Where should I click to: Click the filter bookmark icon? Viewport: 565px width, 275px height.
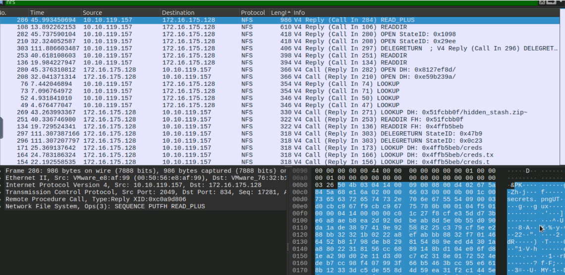click(x=2, y=2)
